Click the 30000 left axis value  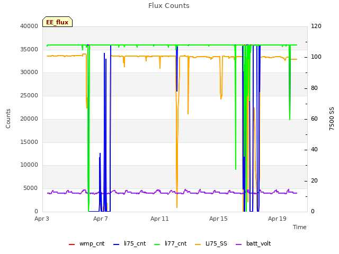(x=29, y=72)
